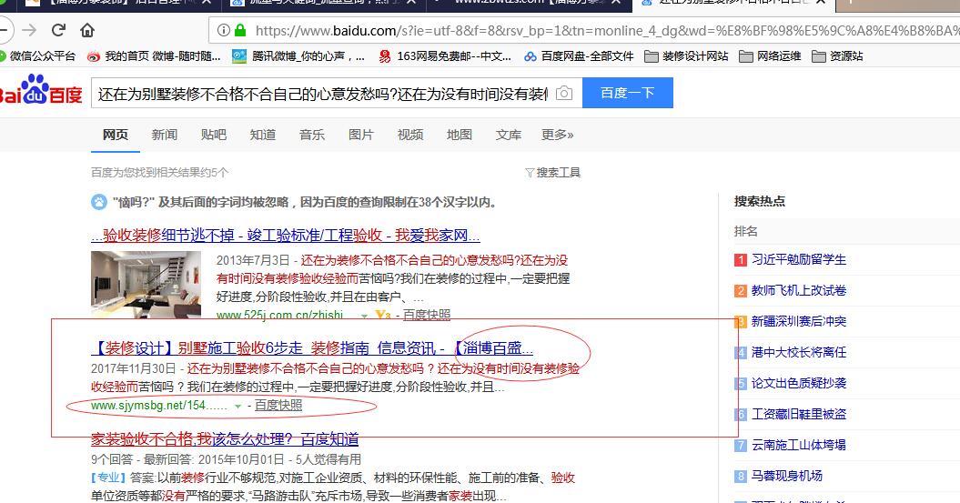
Task: Open hot topic 工资藏旧鞋里被盗
Action: (x=798, y=414)
